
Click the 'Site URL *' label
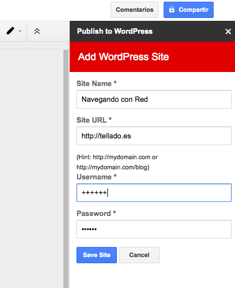tap(94, 120)
